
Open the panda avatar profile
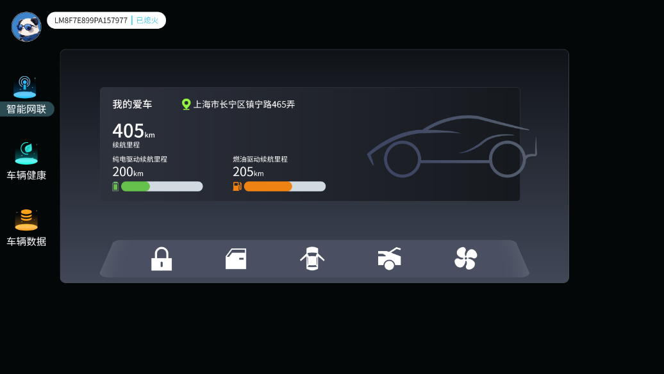(26, 27)
